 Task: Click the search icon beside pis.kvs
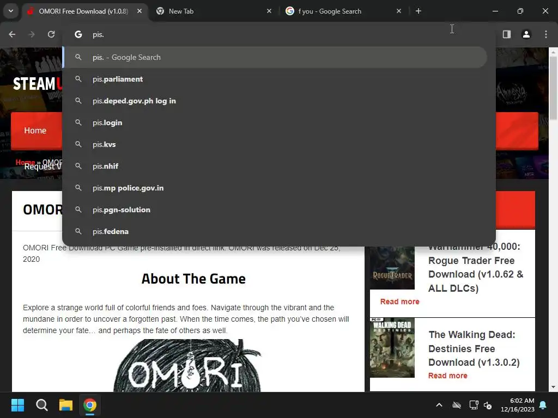[x=78, y=144]
